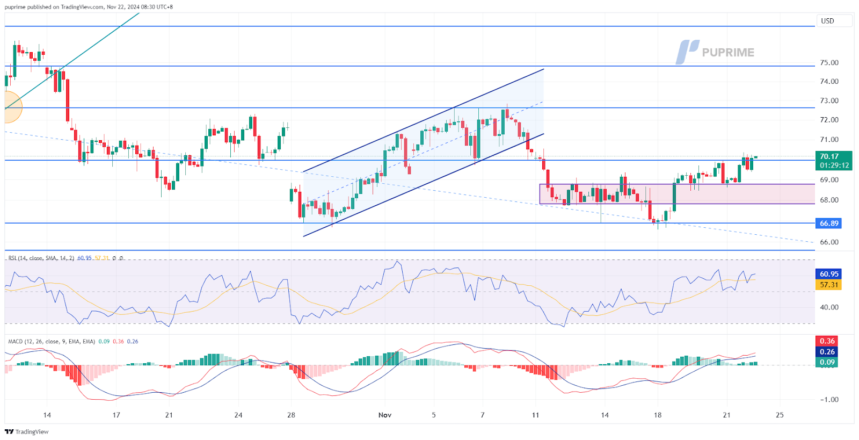Click the countdown timer 01:29:12
The height and width of the screenshot is (440, 859).
point(834,165)
